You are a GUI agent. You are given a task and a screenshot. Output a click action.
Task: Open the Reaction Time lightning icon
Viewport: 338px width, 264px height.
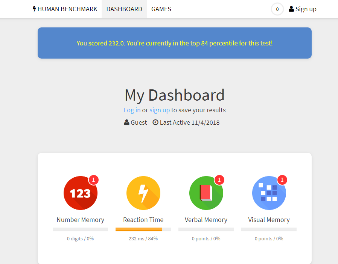pos(143,193)
